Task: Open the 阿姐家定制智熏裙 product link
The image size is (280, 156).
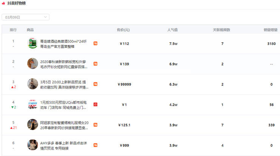Action: pos(64,122)
